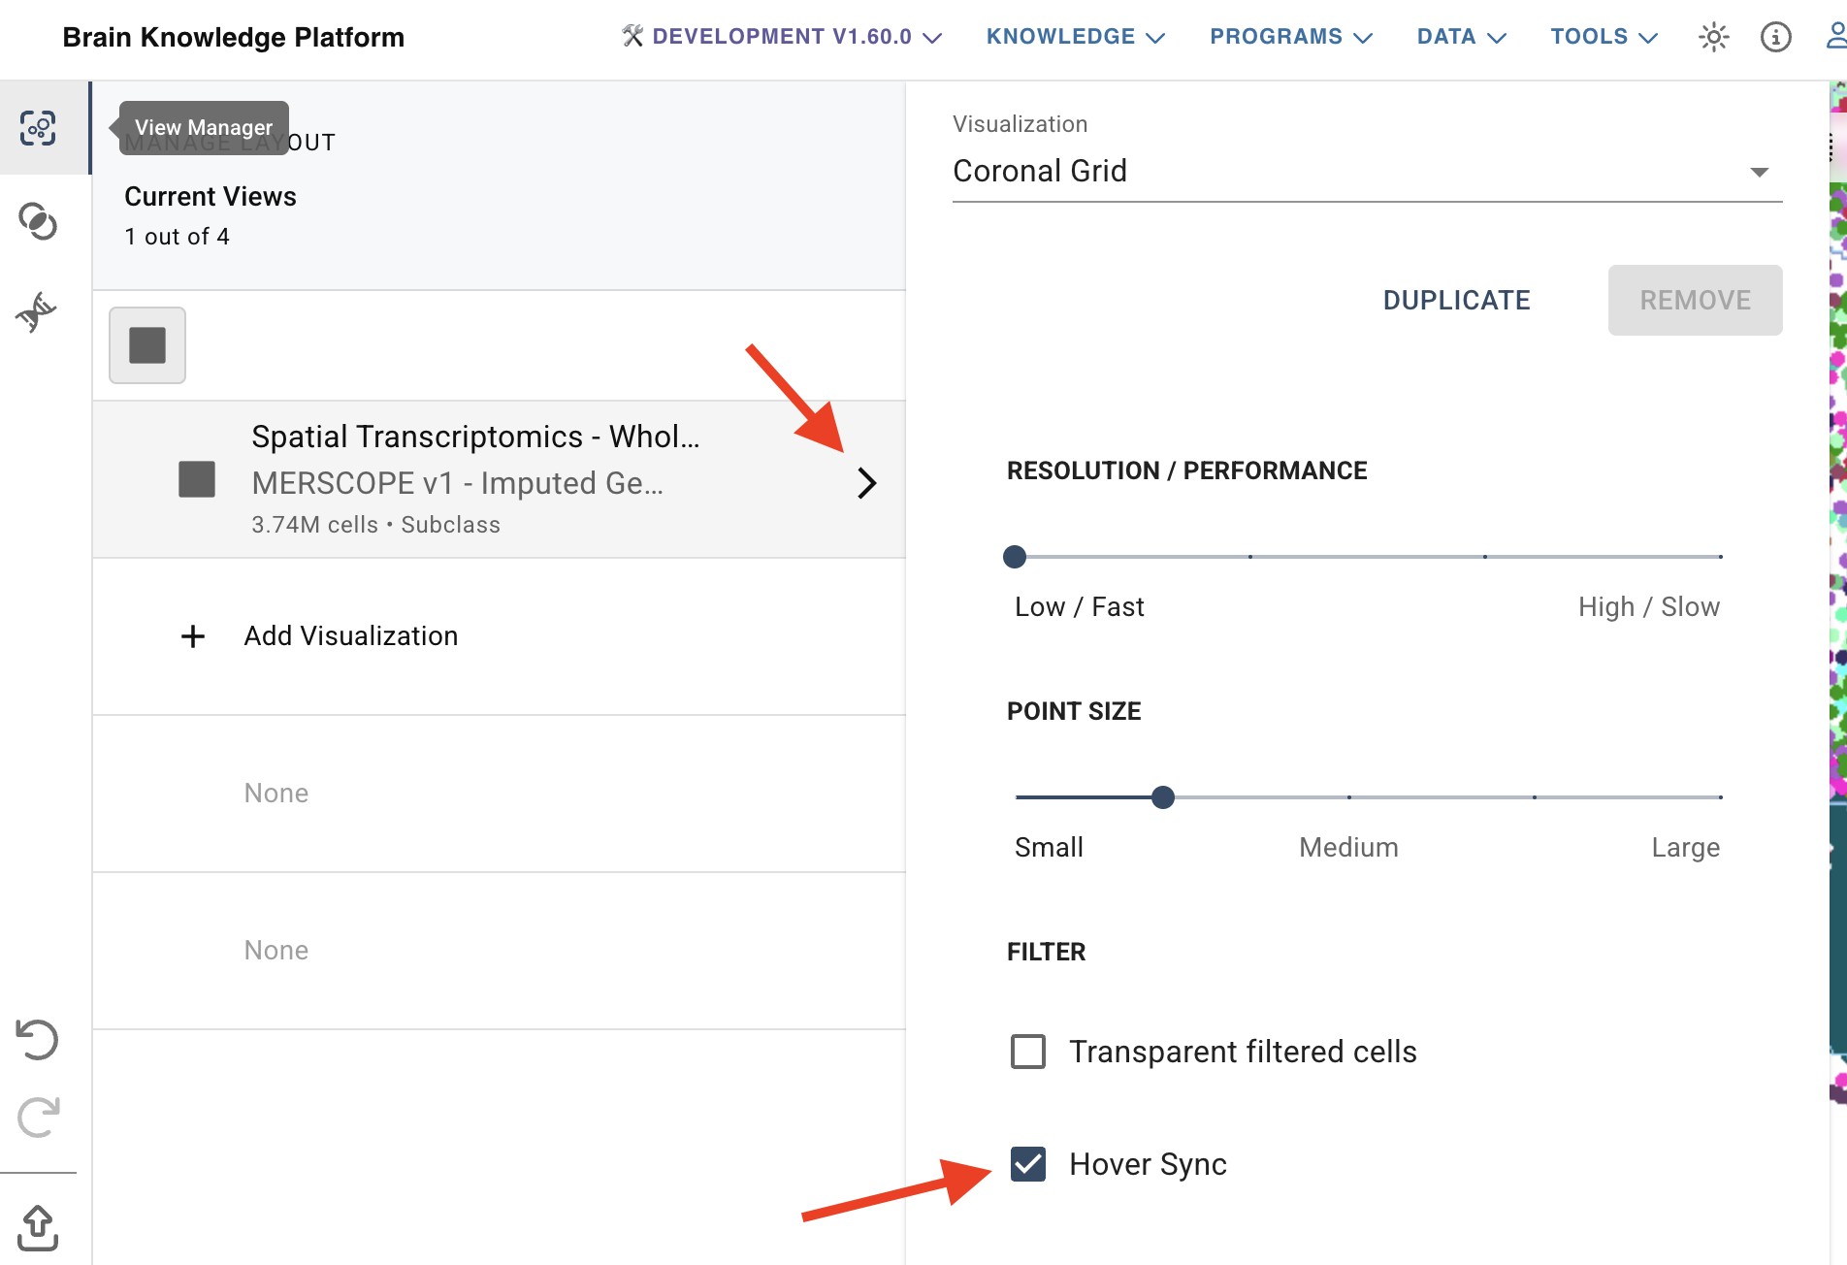Open the Development V1.60.0 dropdown

[x=782, y=37]
